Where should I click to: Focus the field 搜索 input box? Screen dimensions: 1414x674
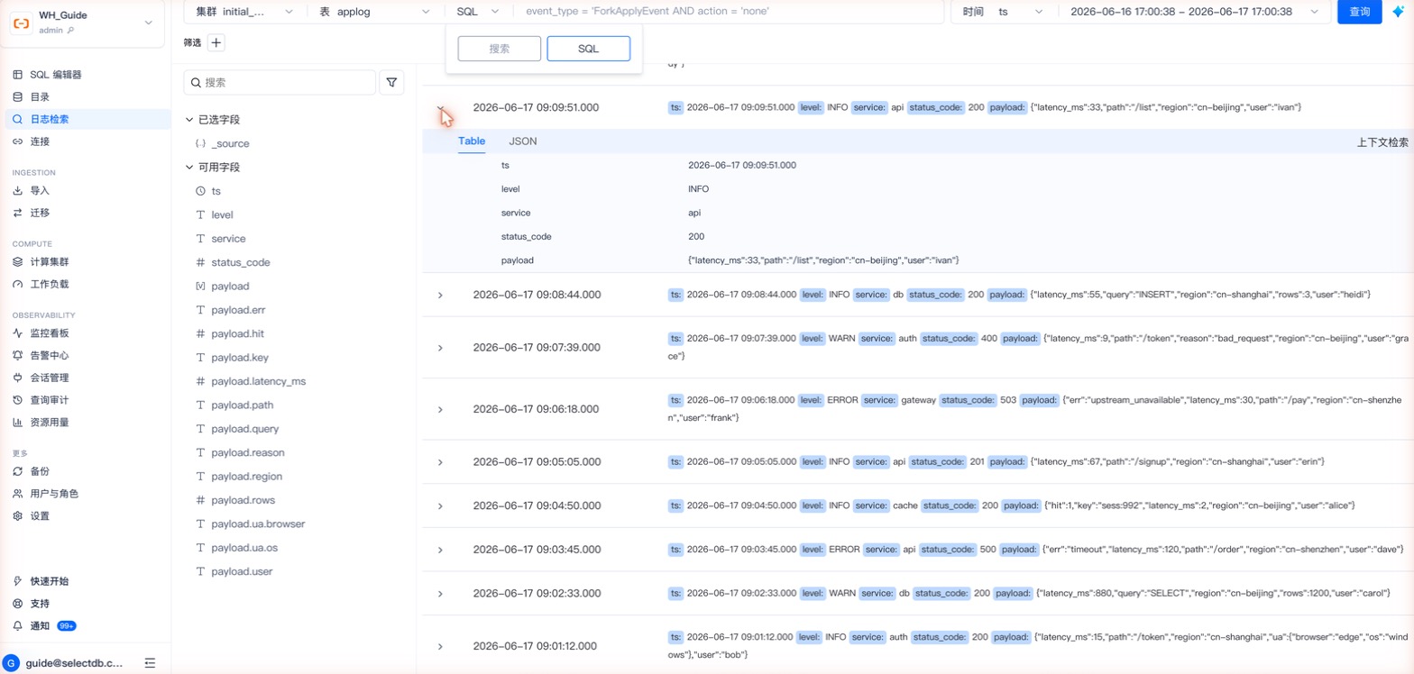[x=280, y=82]
